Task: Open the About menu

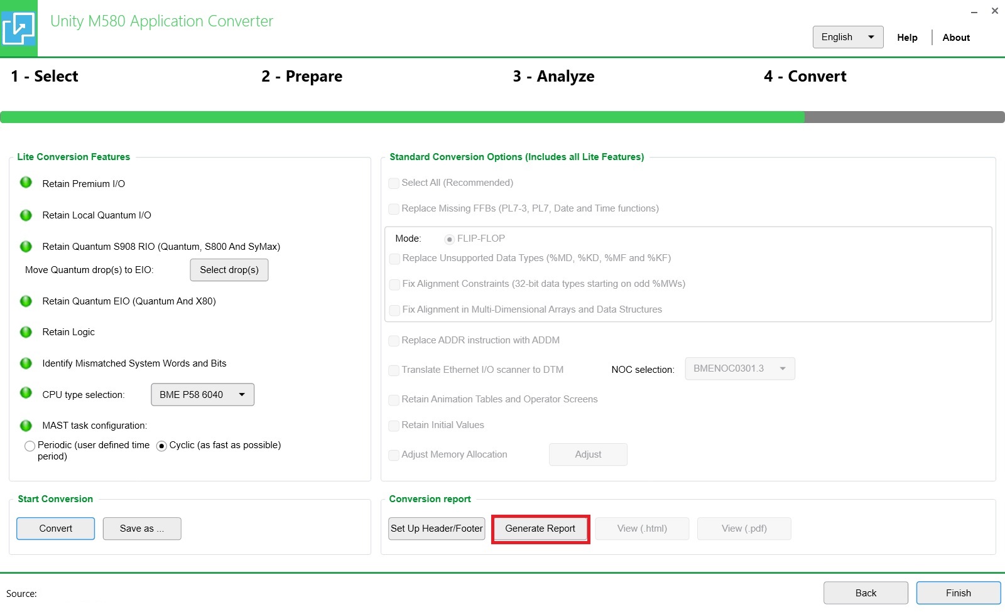Action: click(956, 38)
